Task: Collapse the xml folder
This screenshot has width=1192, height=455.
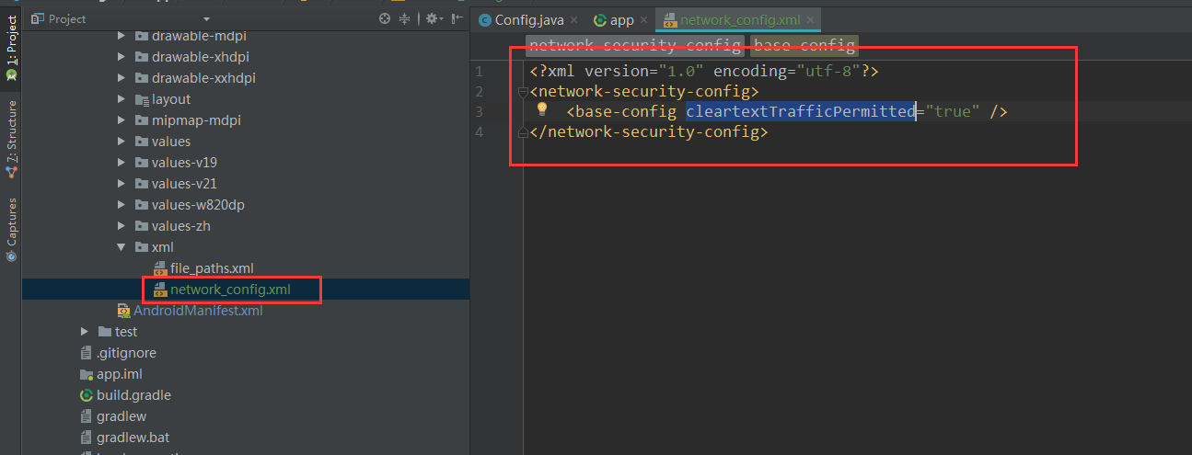Action: click(x=122, y=247)
